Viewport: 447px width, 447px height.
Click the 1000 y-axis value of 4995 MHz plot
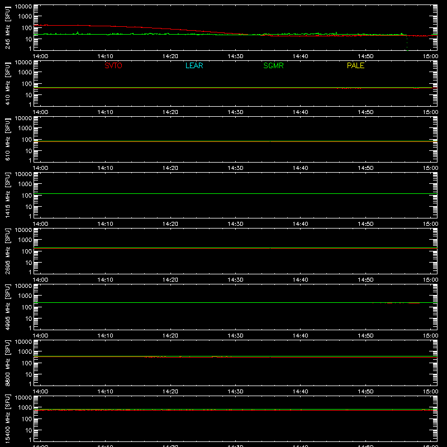tap(25, 296)
